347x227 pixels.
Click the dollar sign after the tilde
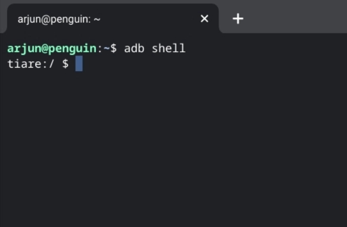pos(113,48)
